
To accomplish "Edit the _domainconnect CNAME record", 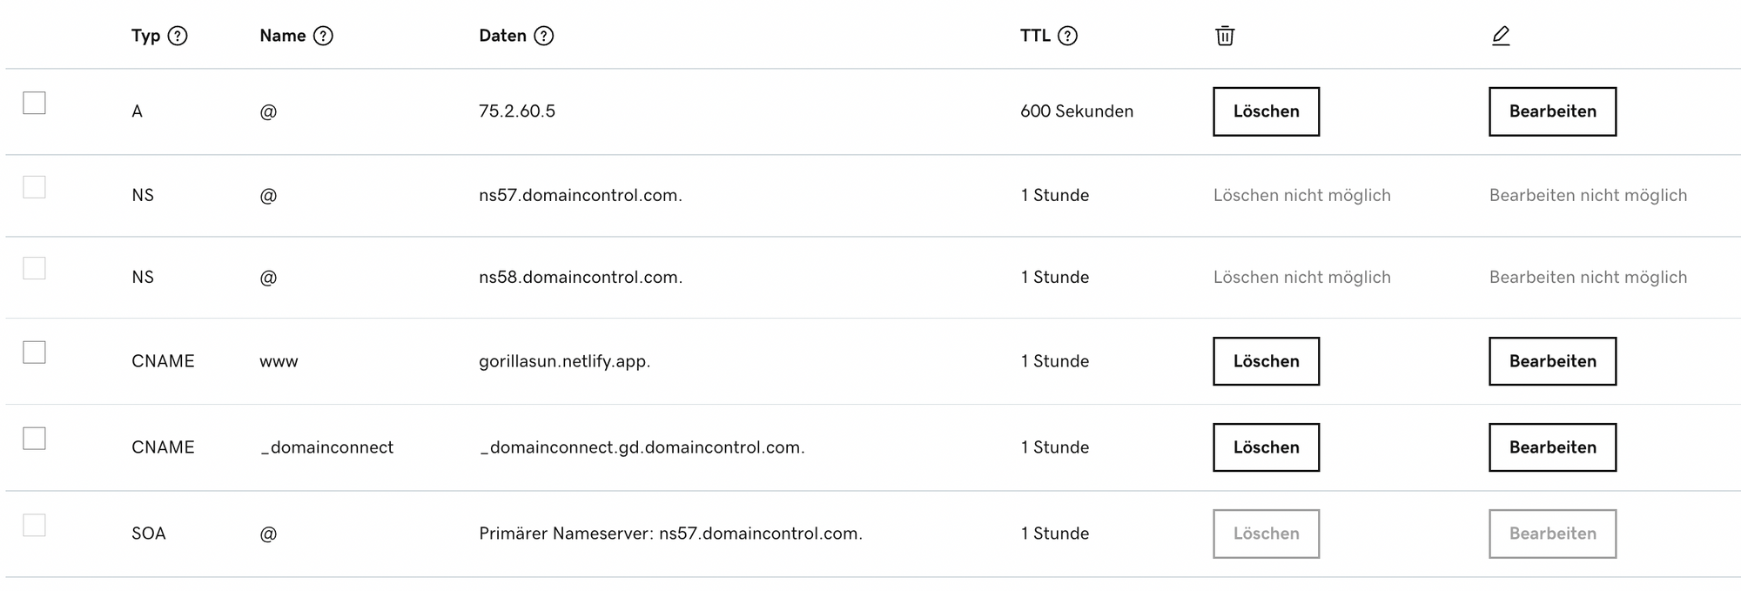I will [1552, 447].
